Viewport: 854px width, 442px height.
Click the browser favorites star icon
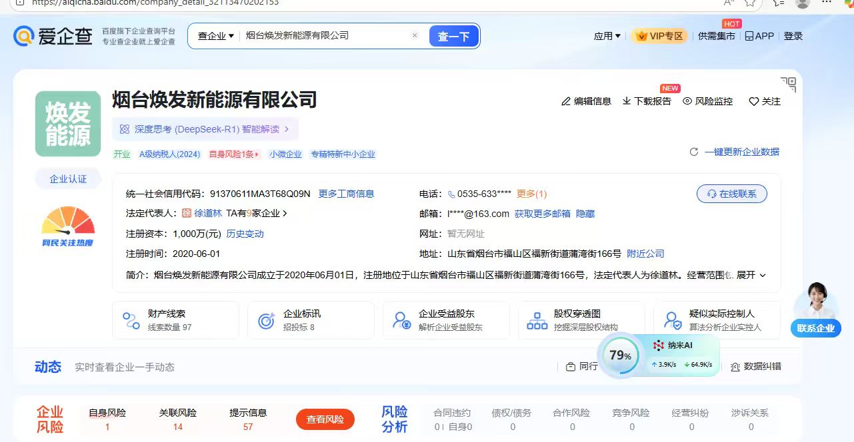coord(750,3)
